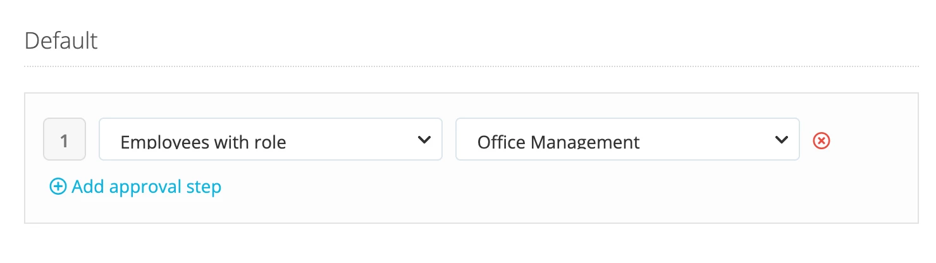Delete the Office Management approval row
Viewport: 936px width, 263px height.
click(821, 140)
